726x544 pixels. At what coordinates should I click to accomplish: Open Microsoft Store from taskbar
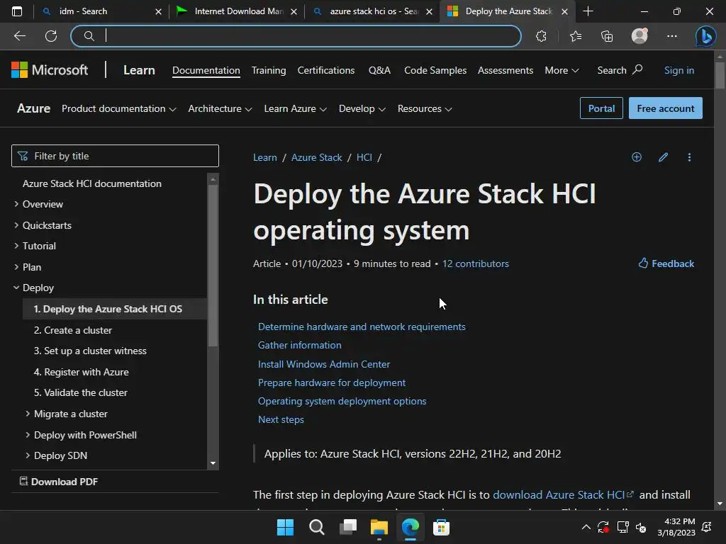[x=441, y=527]
